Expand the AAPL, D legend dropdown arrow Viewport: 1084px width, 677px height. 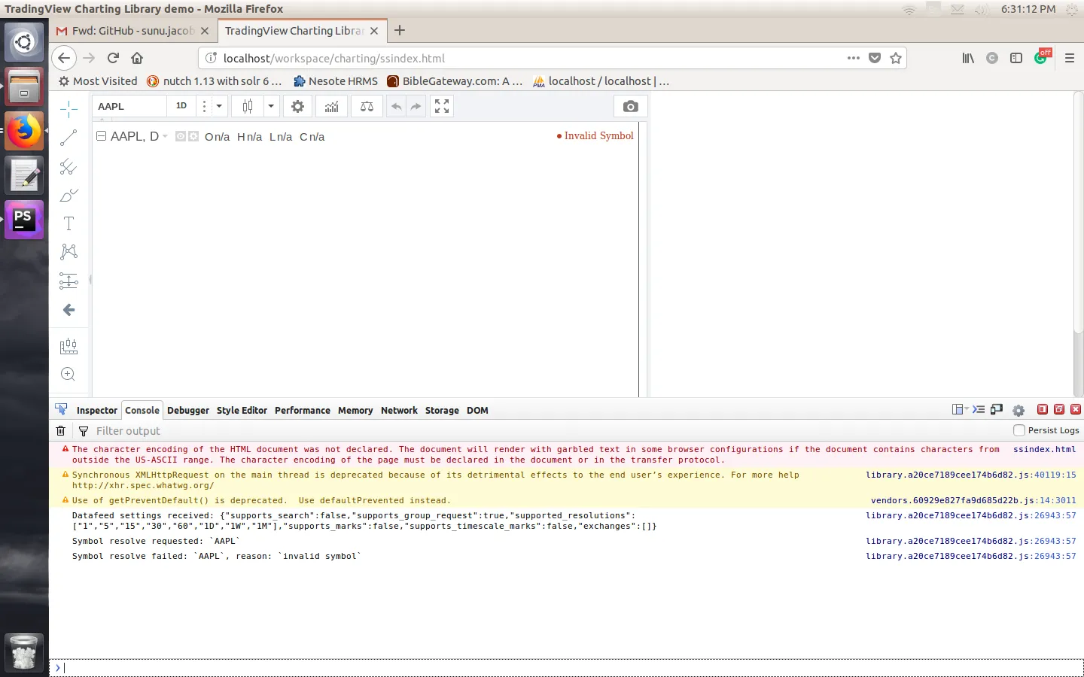tap(165, 137)
